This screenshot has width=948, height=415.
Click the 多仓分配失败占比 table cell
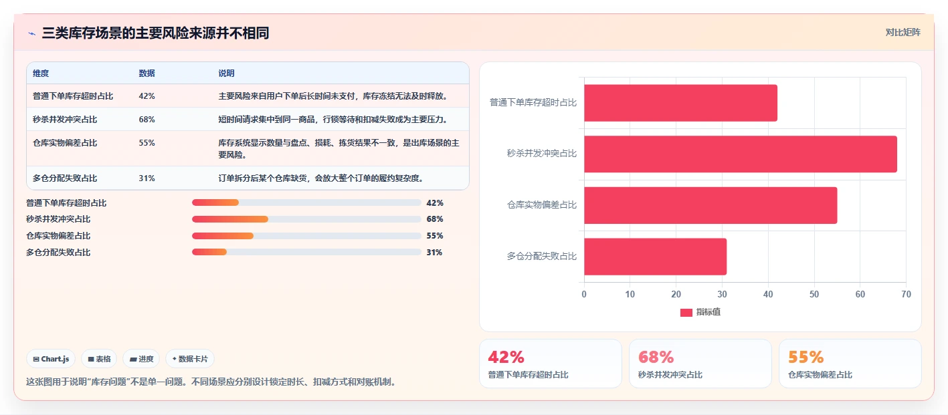(65, 178)
